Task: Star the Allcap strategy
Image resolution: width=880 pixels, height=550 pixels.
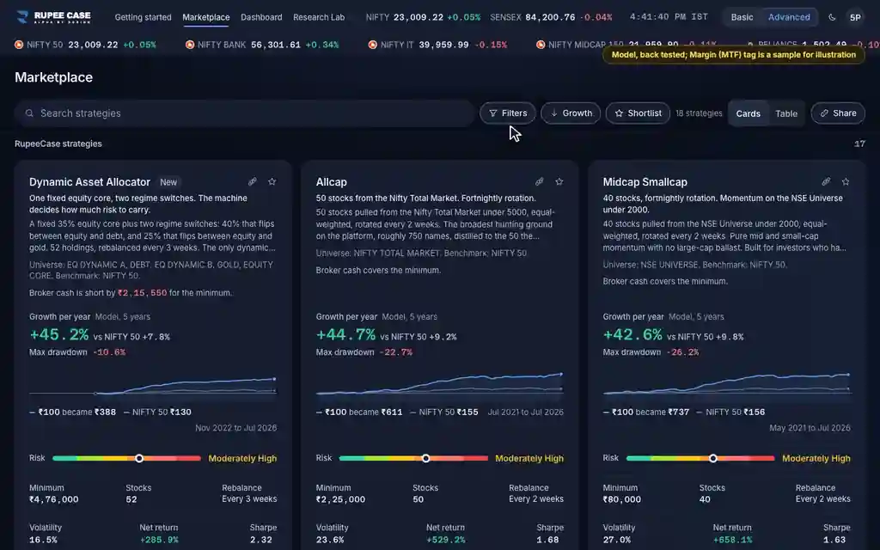Action: [559, 181]
